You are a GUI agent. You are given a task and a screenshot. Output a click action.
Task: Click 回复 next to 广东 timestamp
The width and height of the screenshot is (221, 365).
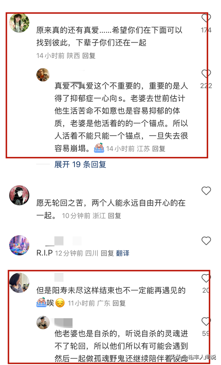[x=119, y=303]
